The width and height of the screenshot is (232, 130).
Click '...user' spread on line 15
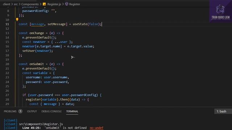click(61, 42)
